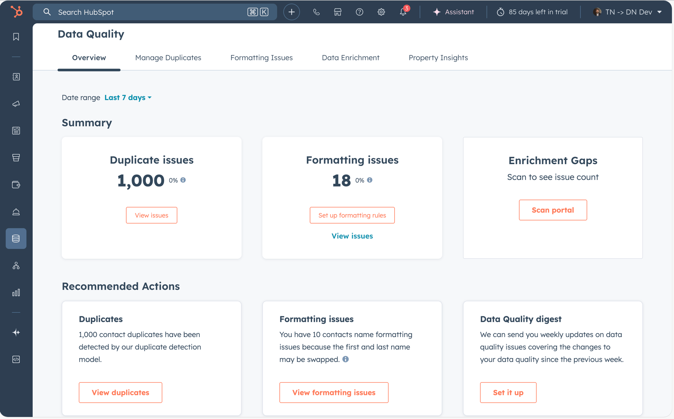Open the Automations workflow icon in sidebar
The image size is (674, 419).
click(16, 266)
